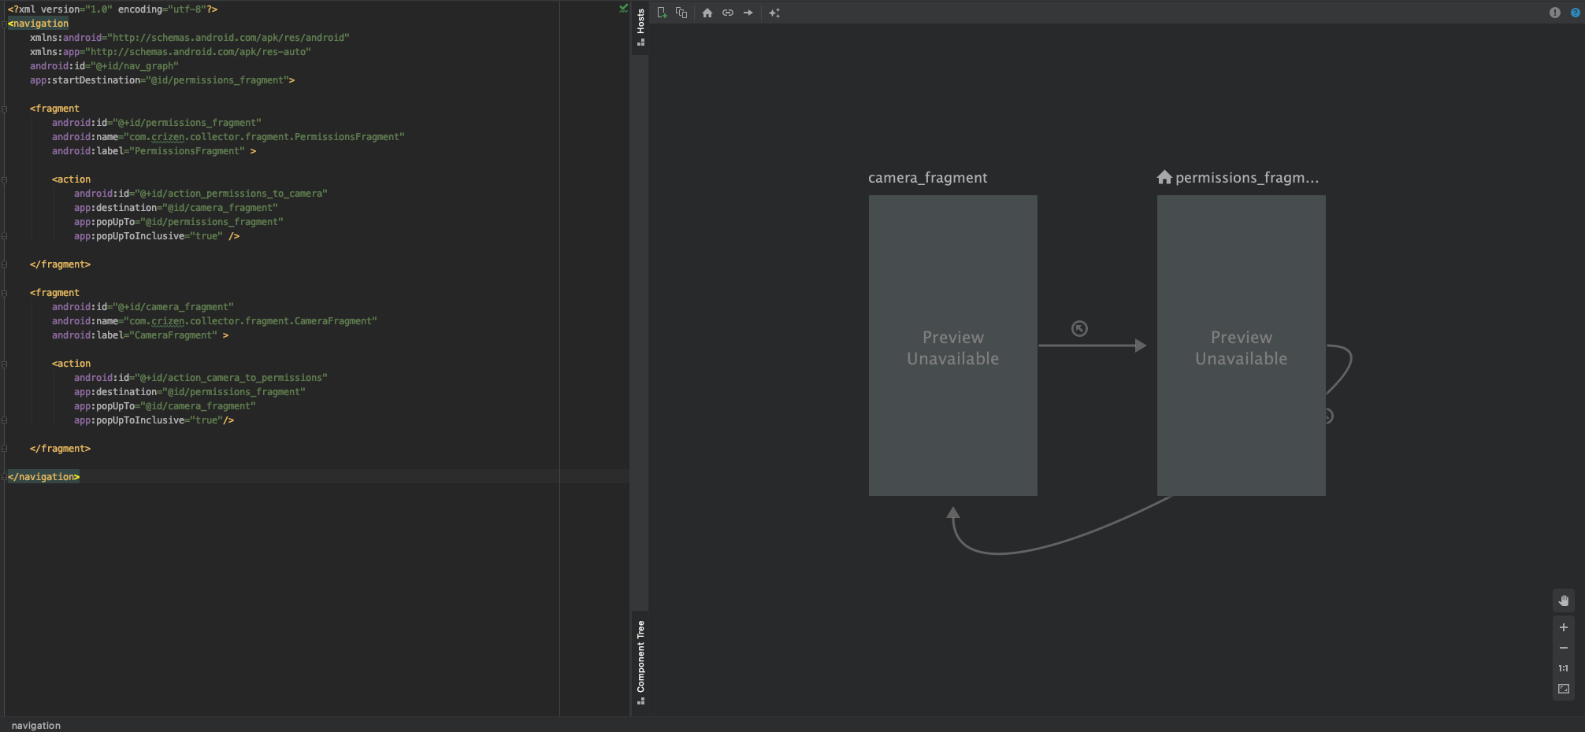Zoom out with the minus button

click(1564, 648)
